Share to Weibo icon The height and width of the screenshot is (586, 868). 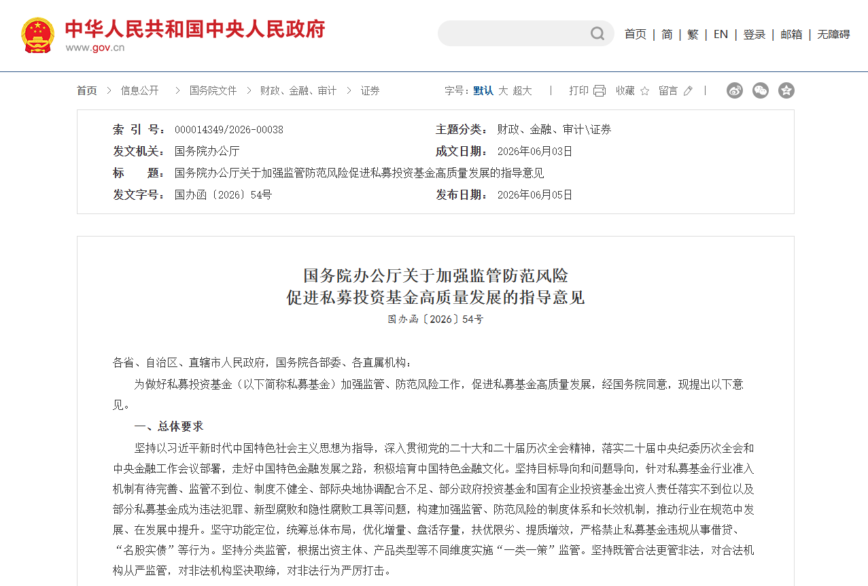(x=735, y=90)
